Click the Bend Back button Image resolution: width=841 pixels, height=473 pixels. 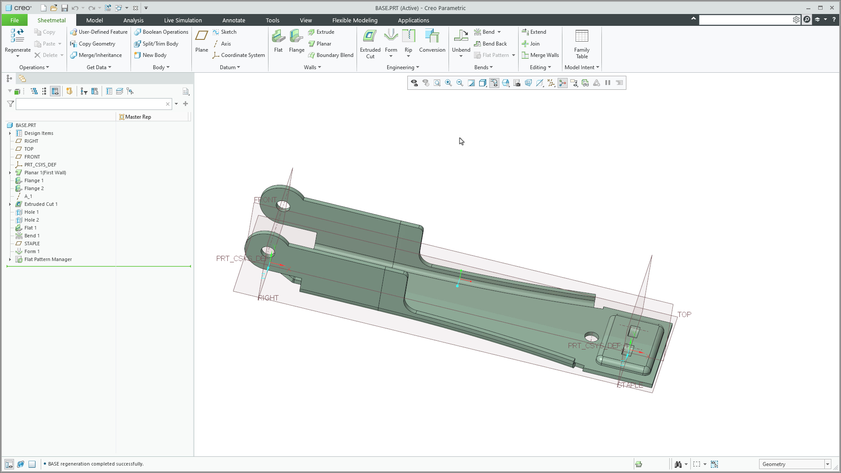coord(491,44)
